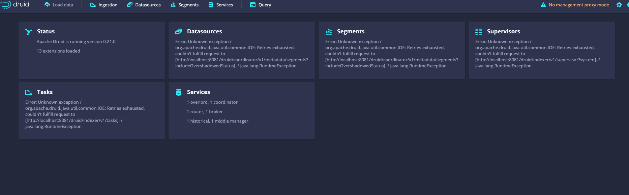
Task: Open the Segments card heading
Action: tap(351, 31)
